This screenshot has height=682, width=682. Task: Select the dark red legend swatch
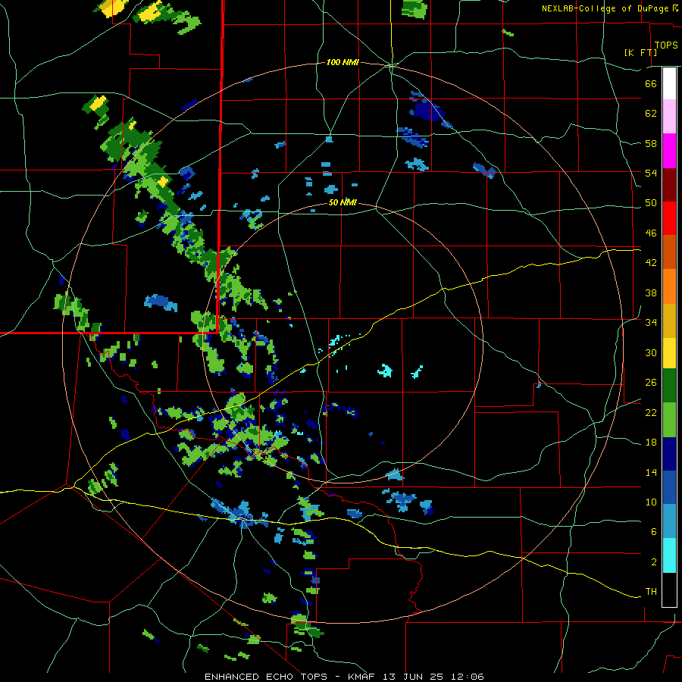click(669, 186)
